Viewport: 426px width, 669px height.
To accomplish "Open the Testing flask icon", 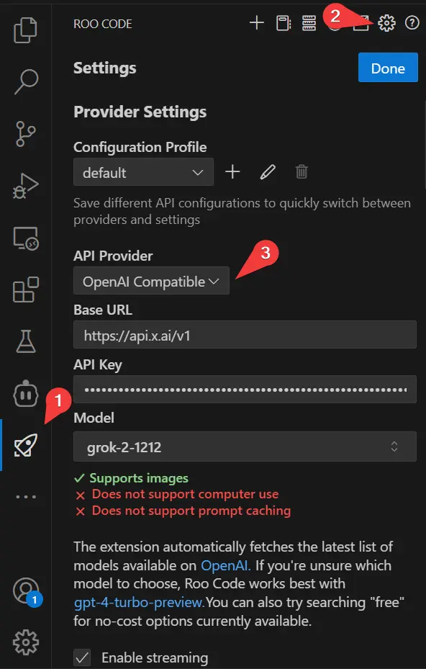I will tap(26, 342).
